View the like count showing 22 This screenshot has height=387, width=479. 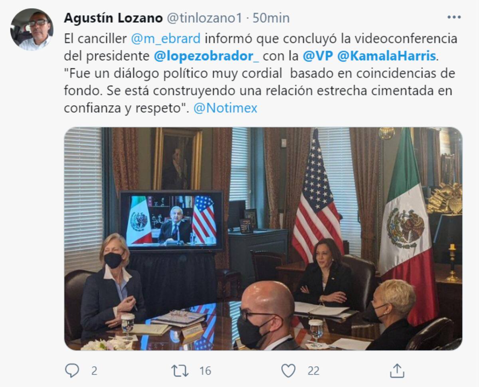click(314, 371)
